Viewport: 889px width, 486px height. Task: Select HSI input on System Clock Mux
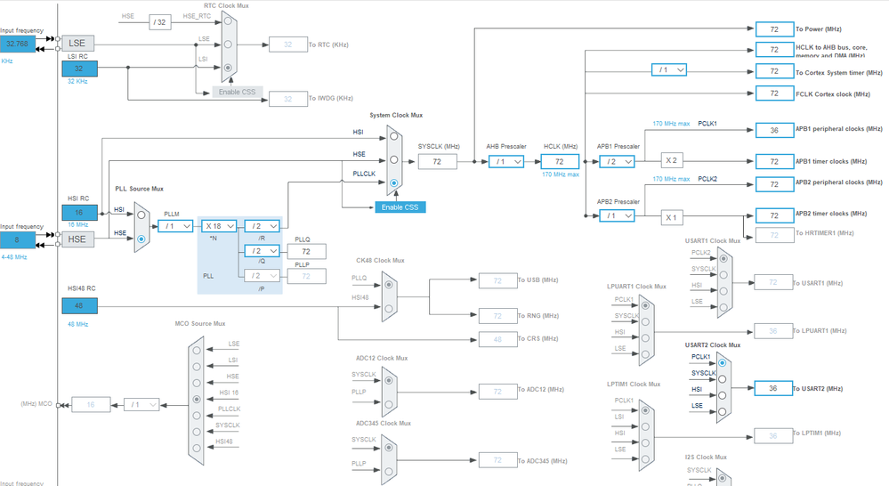[x=393, y=136]
